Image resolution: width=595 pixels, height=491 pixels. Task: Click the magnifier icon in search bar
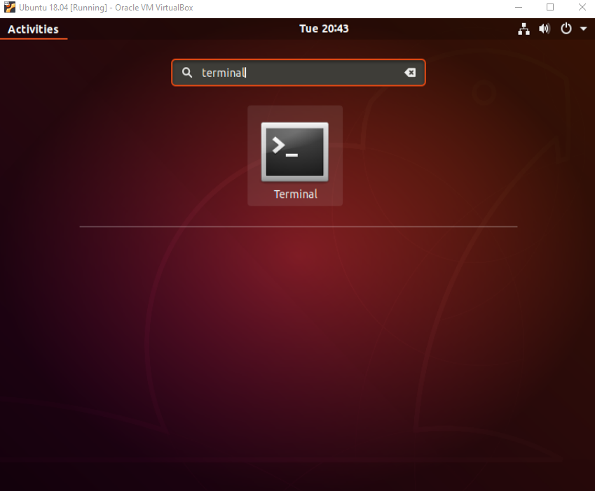tap(187, 72)
